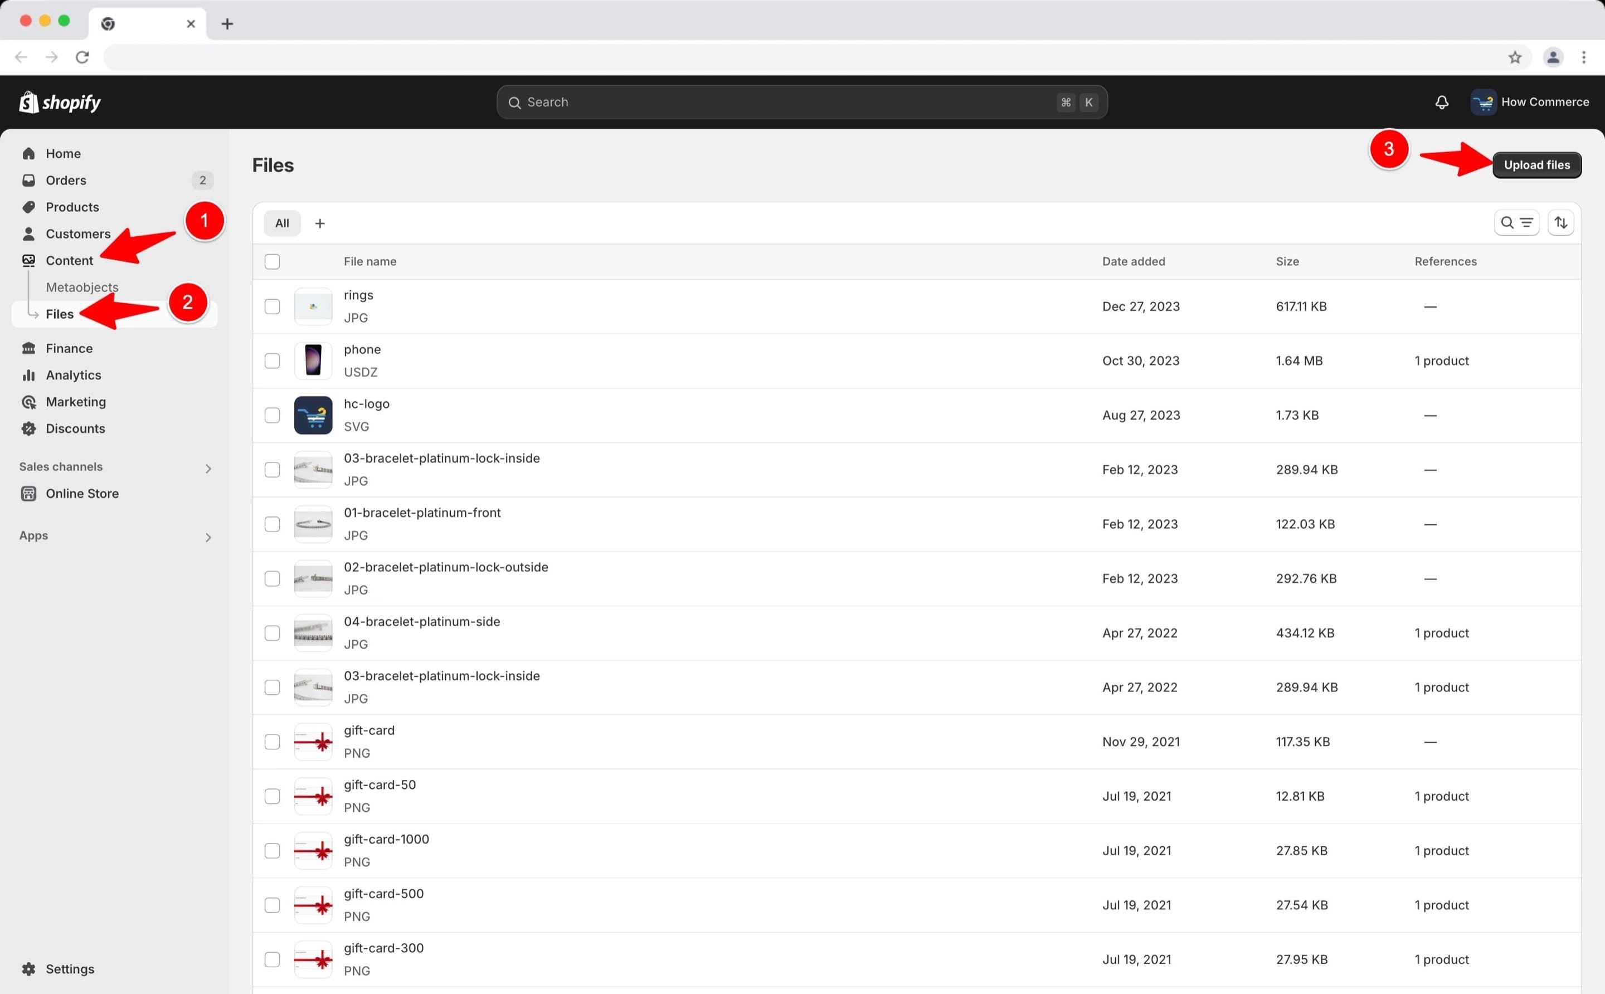The width and height of the screenshot is (1605, 994).
Task: Click the gift-card-300 file name
Action: (383, 948)
